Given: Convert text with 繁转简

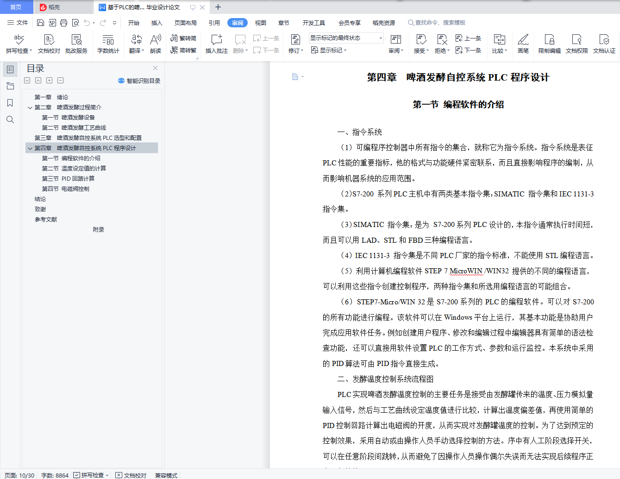Looking at the screenshot, I should pos(183,38).
